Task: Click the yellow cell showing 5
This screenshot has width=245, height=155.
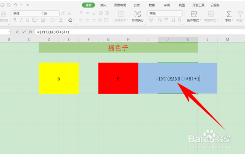Action: coord(59,78)
